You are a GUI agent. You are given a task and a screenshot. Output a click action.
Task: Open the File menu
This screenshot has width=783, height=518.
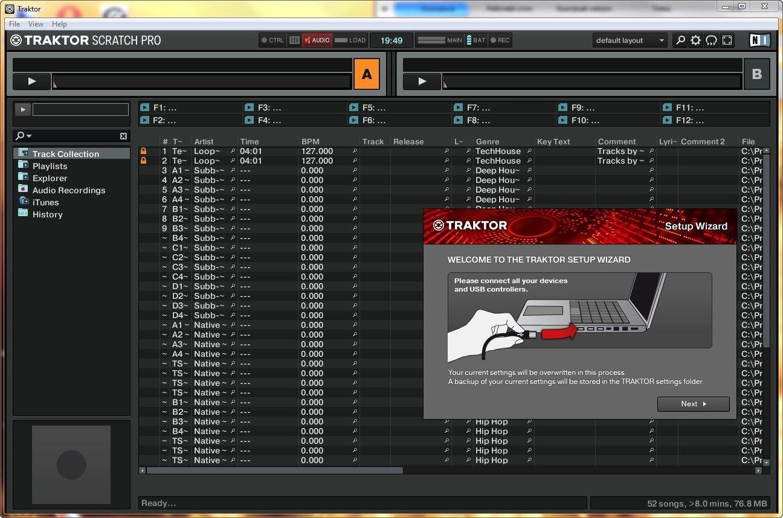(14, 24)
